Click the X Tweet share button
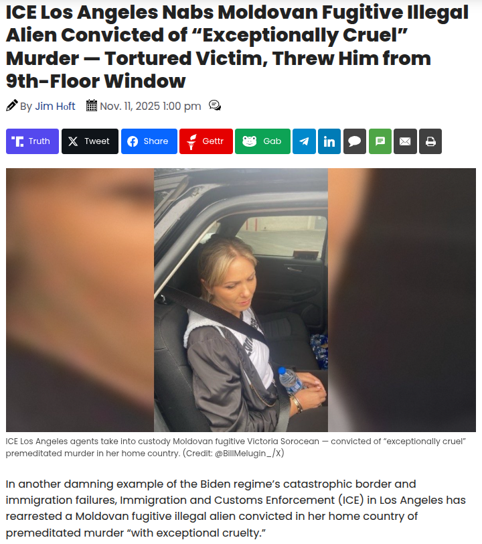This screenshot has height=544, width=482. 90,141
